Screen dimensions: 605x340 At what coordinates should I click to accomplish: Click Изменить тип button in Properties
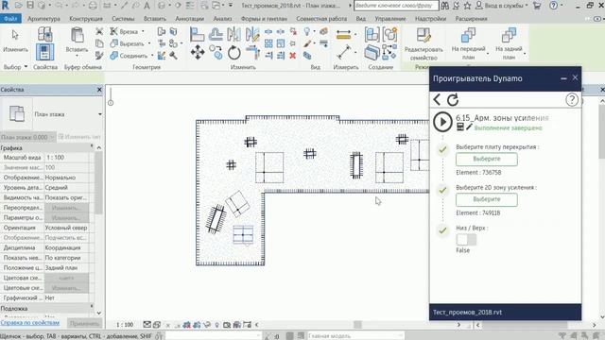coord(79,137)
